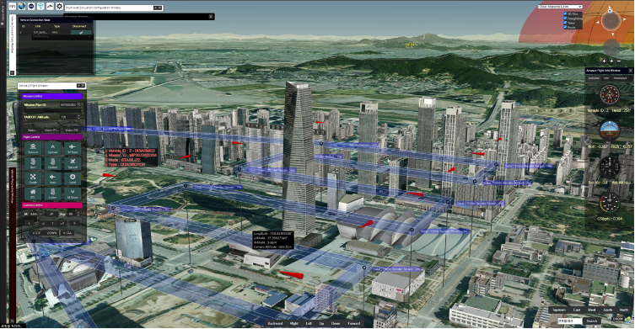Toggle the Route checkbox
The width and height of the screenshot is (635, 329).
pyautogui.click(x=565, y=27)
